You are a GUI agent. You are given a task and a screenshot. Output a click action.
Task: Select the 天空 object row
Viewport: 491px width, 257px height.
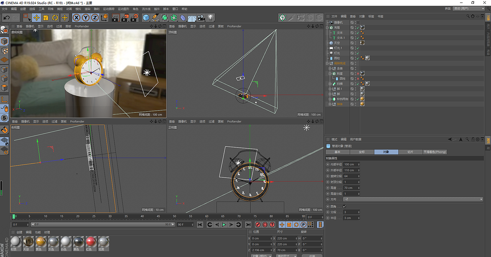(336, 43)
